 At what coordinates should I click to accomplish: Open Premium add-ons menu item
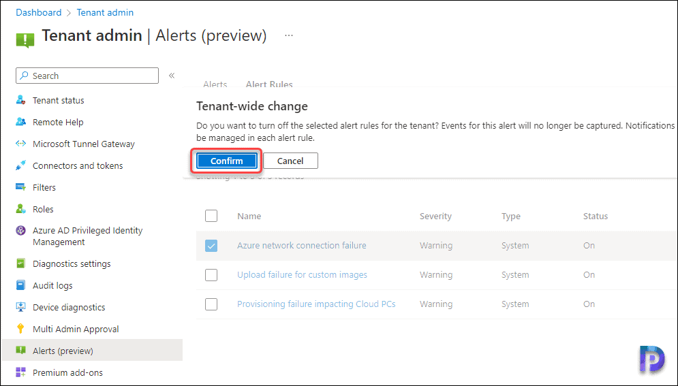[68, 372]
